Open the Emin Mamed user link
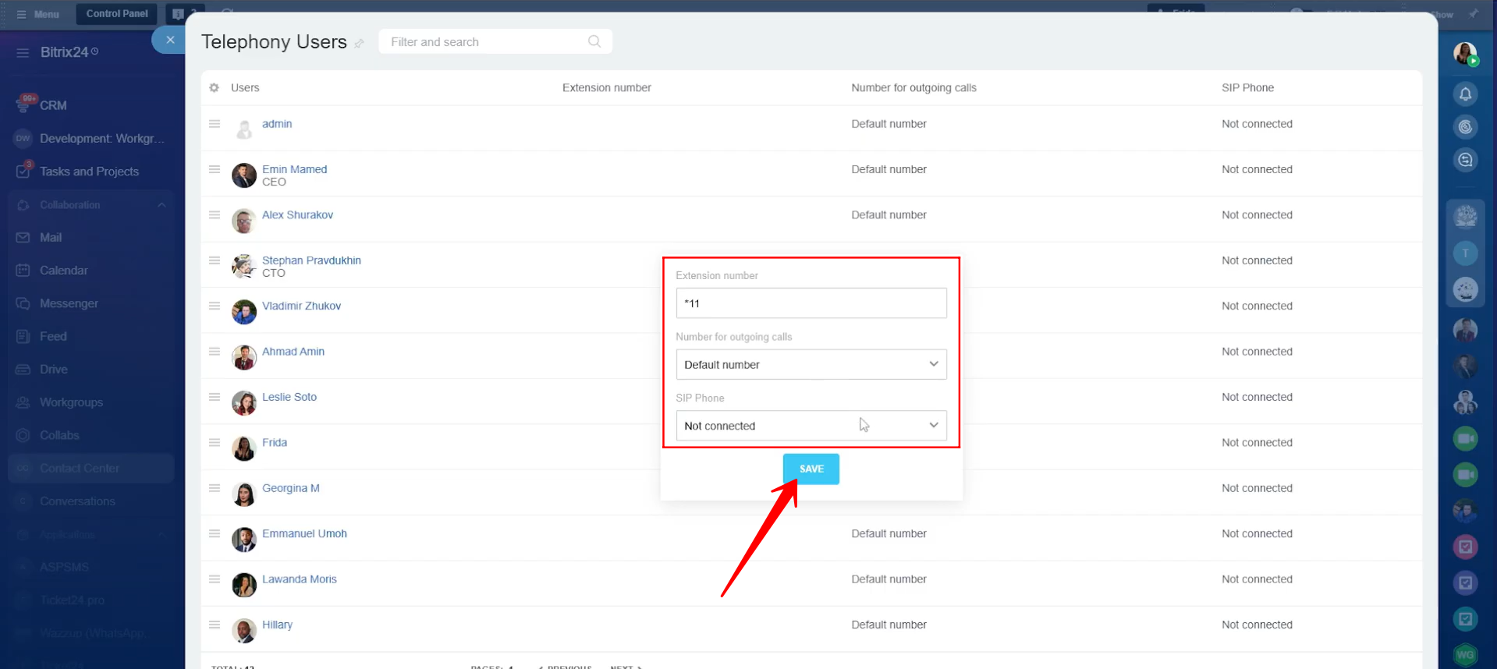This screenshot has height=669, width=1497. pyautogui.click(x=294, y=169)
